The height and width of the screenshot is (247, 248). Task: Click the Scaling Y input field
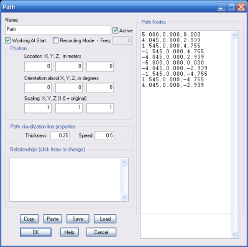(x=69, y=108)
